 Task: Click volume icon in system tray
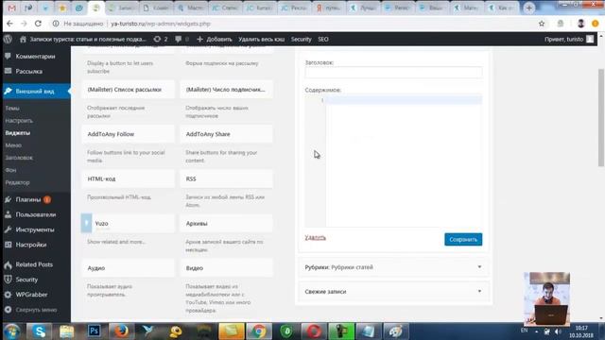pyautogui.click(x=558, y=331)
